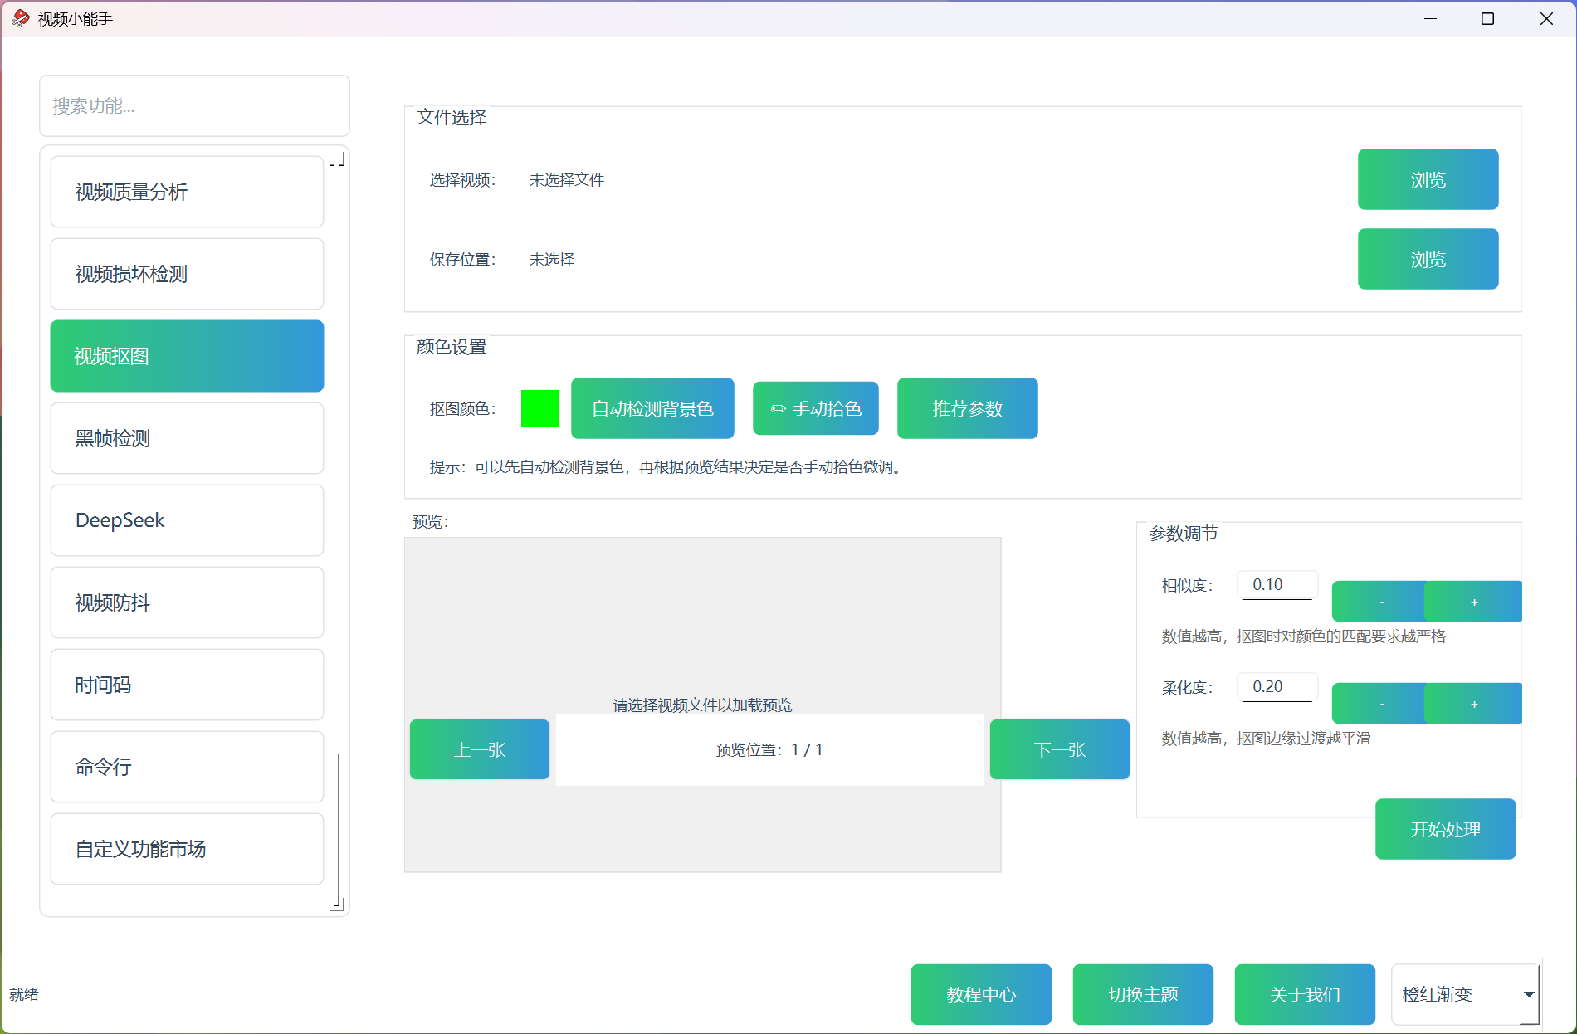
Task: Open the 关于我们 about dialog
Action: point(1305,994)
